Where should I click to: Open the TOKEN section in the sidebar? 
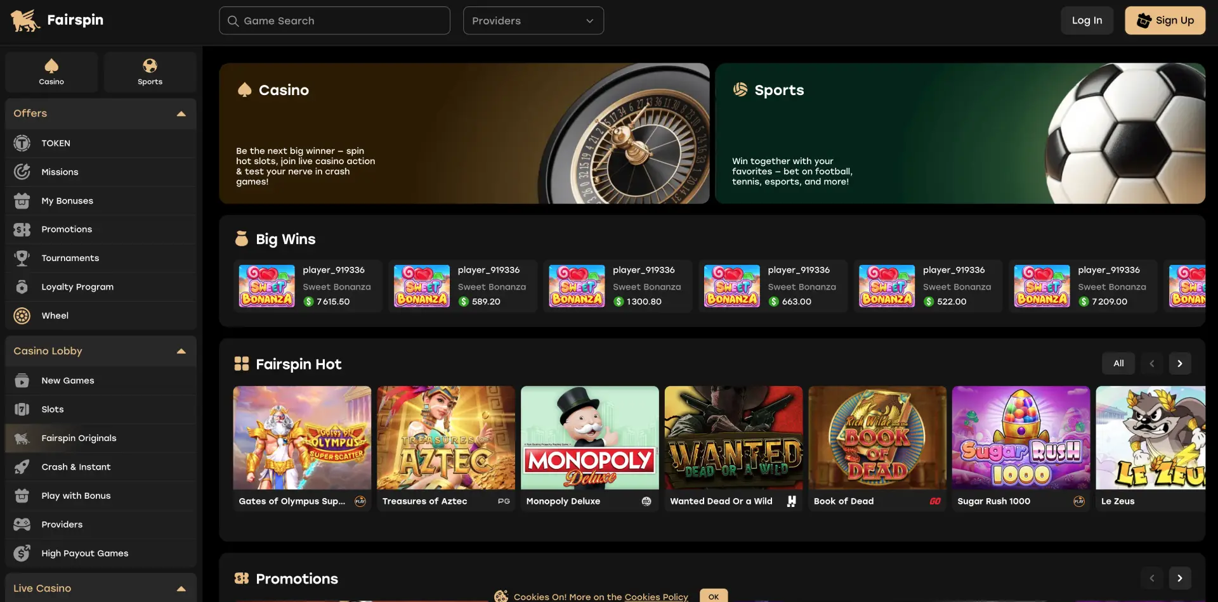click(56, 143)
